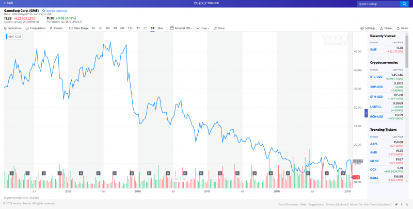This screenshot has width=413, height=209.
Task: Select the 5D range
Action: click(100, 28)
